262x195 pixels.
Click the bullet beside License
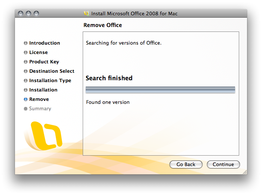coord(25,52)
